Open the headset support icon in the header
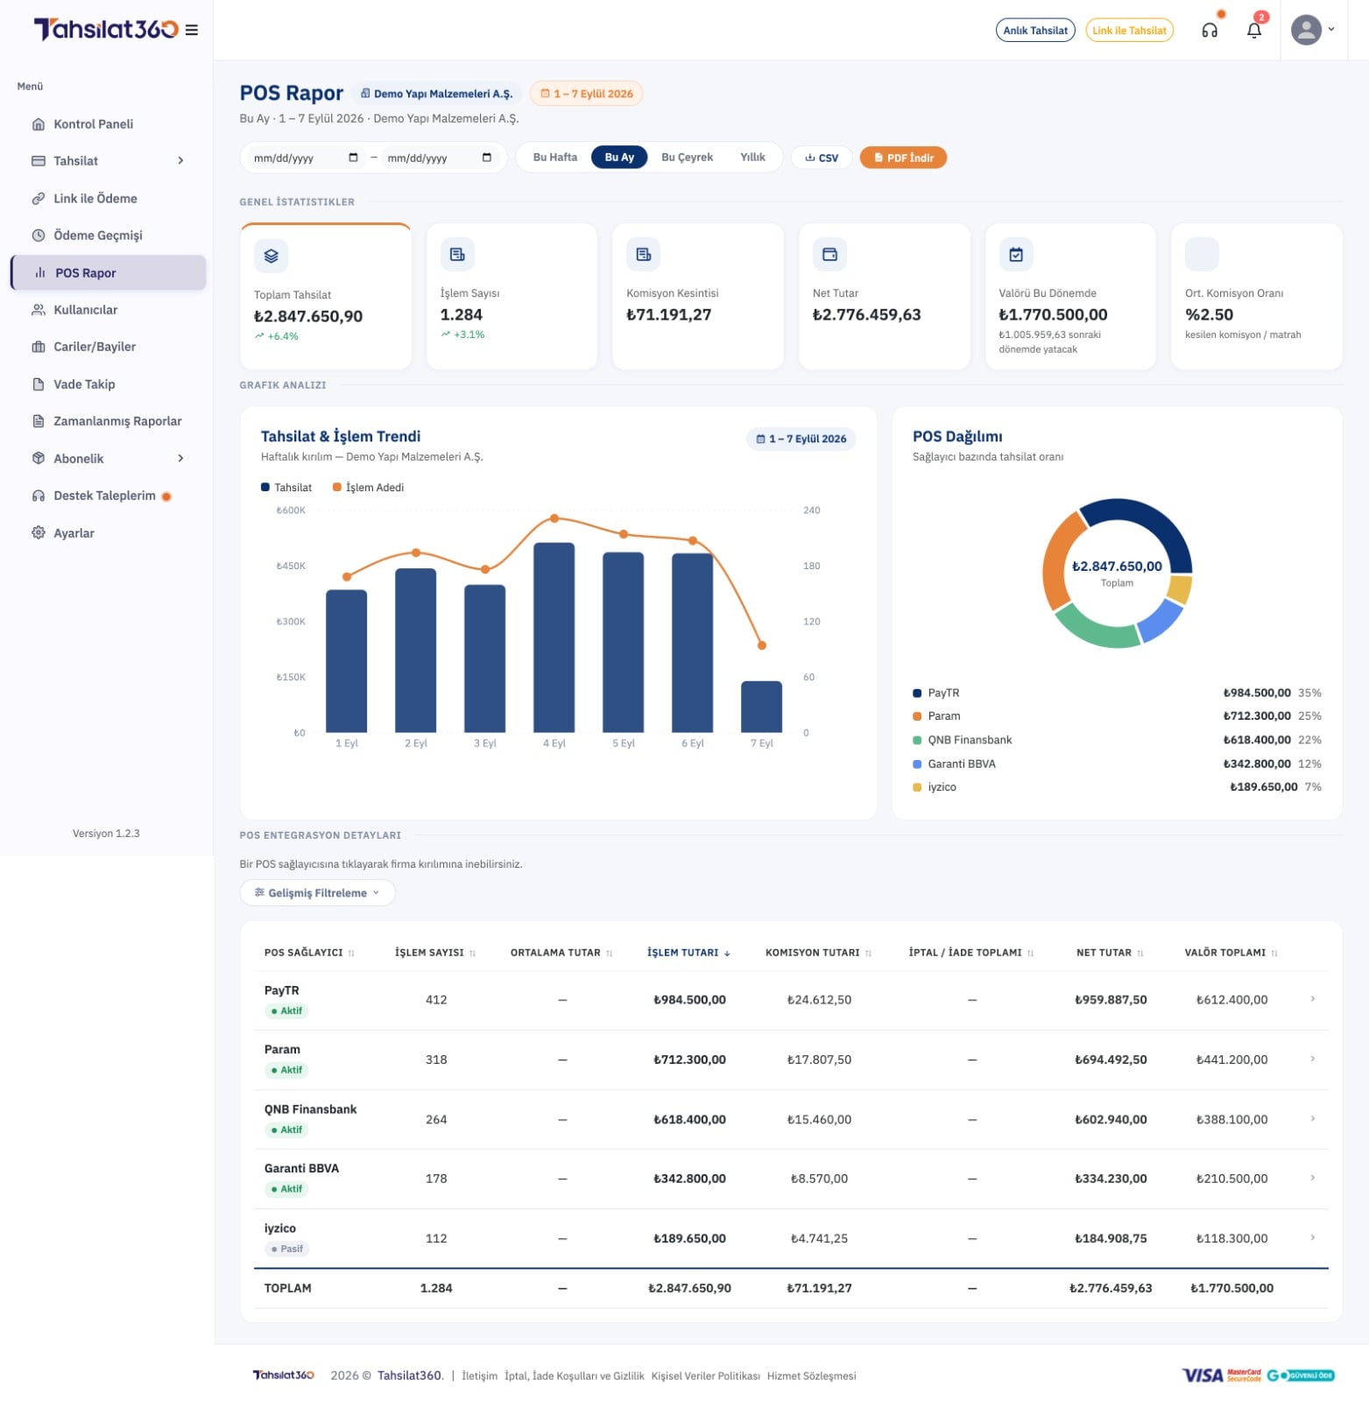1369x1401 pixels. [x=1210, y=31]
